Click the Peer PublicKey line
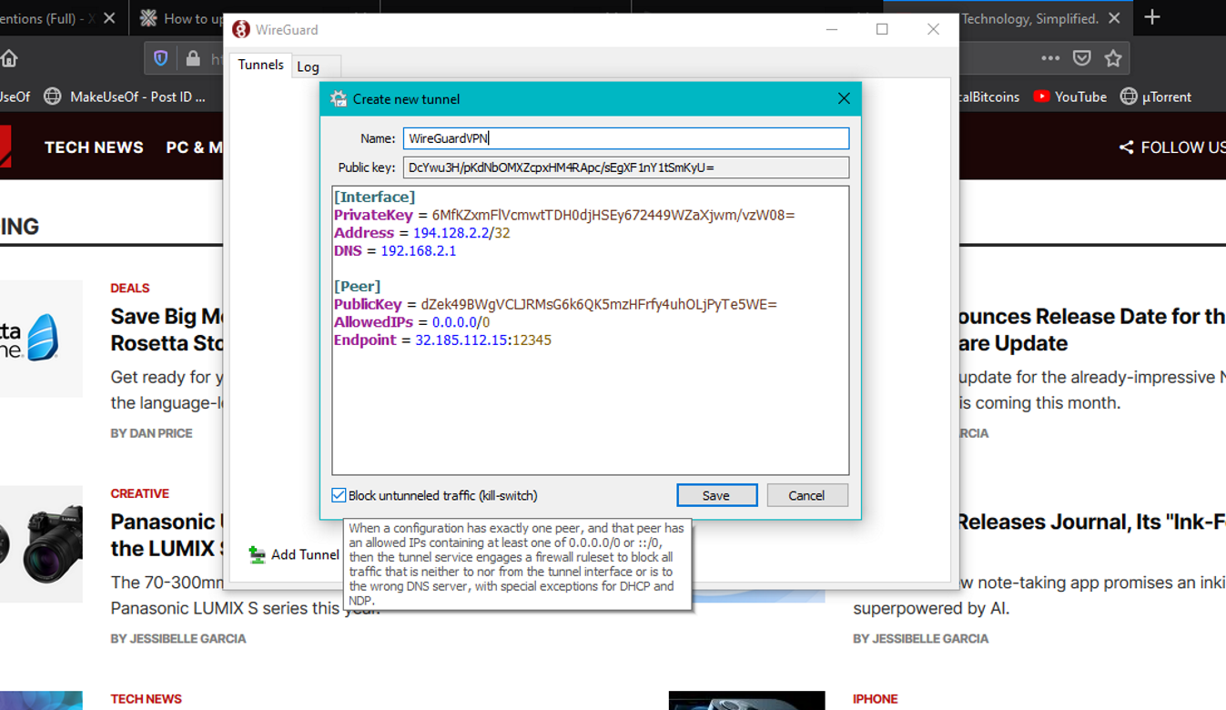Image resolution: width=1226 pixels, height=710 pixels. (x=555, y=304)
